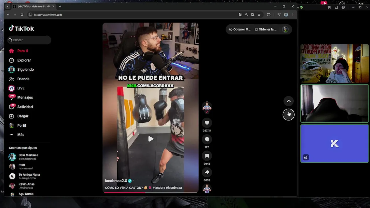Mute the TikTok tab audio icon
This screenshot has height=208, width=370.
(48, 6)
